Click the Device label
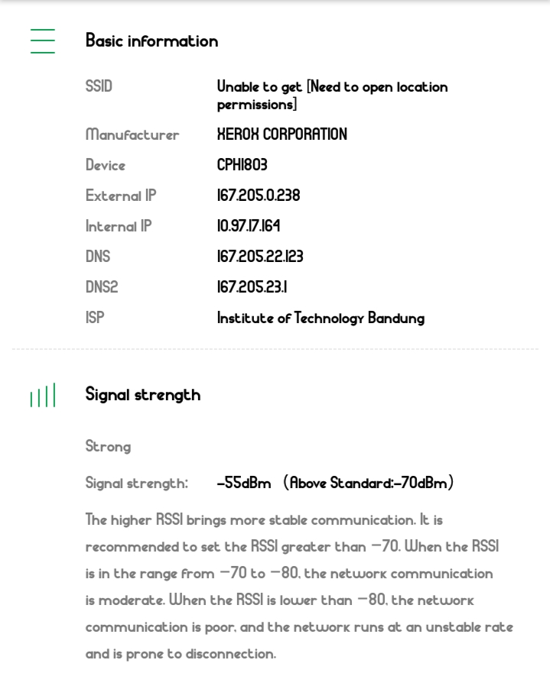 (x=106, y=165)
